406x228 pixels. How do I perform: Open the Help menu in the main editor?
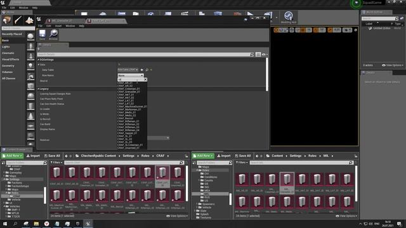(x=35, y=8)
